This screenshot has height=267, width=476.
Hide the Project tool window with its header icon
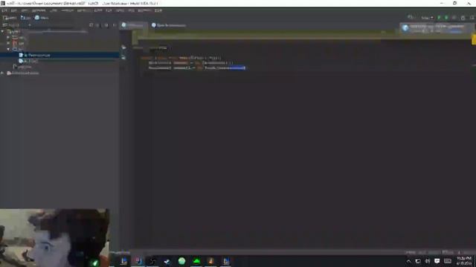coord(114,25)
